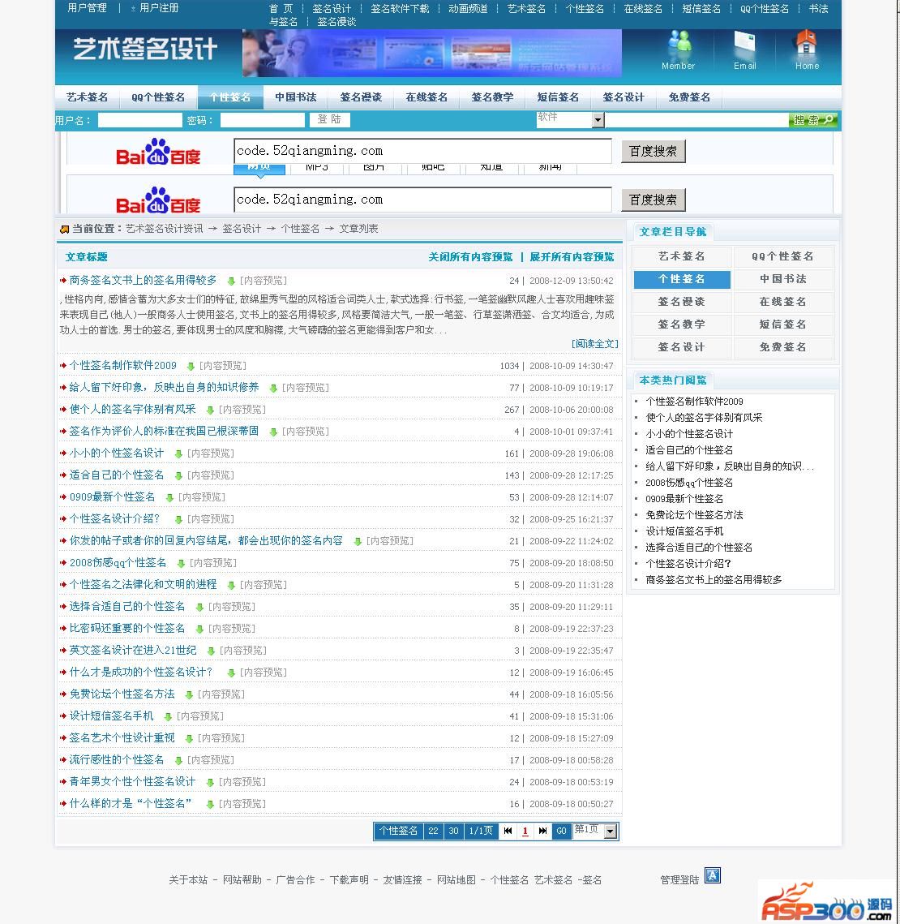Open article 你发的帖子或者你的回复内容结尾

[206, 541]
